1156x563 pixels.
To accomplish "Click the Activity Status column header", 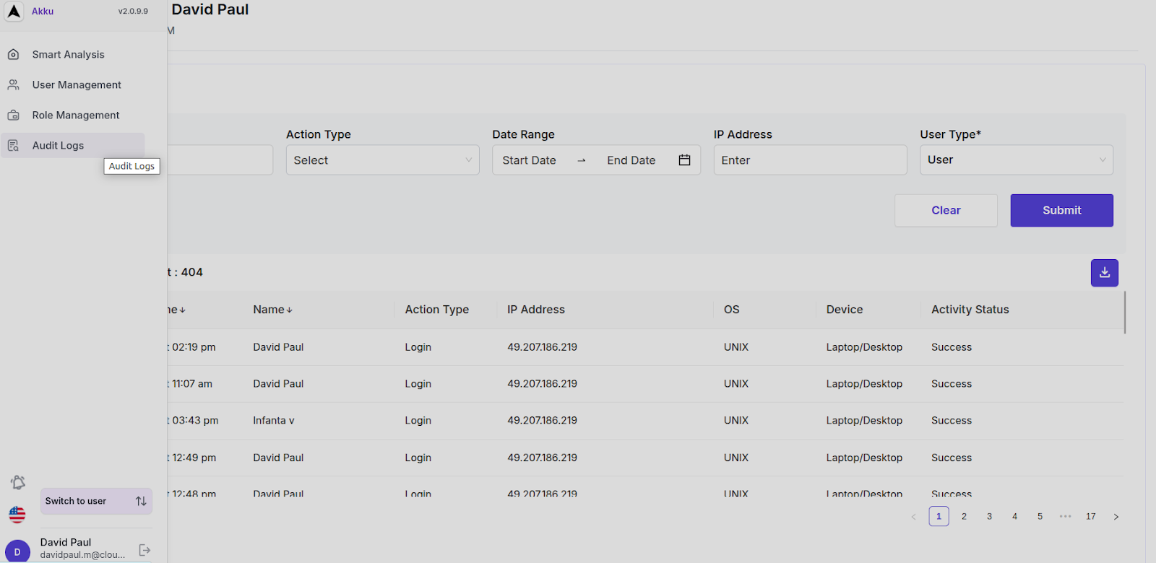I will [x=970, y=310].
